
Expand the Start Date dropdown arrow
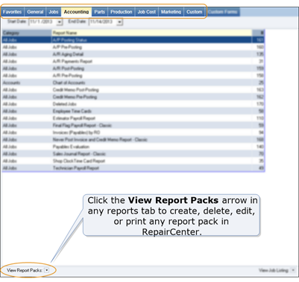point(60,22)
